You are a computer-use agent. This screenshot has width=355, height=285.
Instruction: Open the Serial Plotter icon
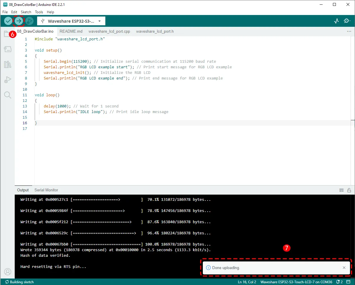tap(336, 21)
